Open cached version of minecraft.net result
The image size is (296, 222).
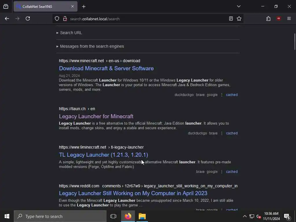[232, 95]
